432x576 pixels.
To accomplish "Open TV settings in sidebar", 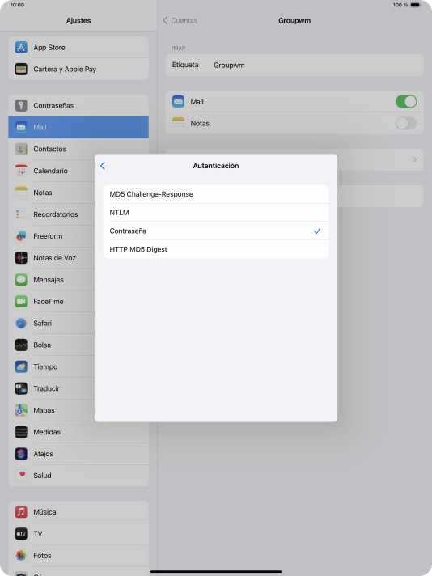I will click(78, 534).
